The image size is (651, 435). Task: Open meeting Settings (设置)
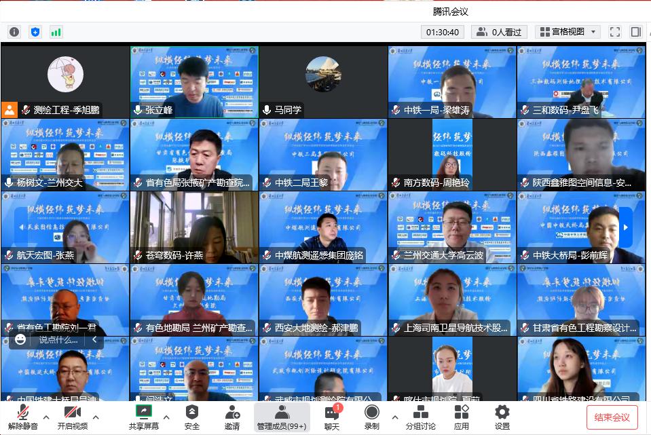click(x=502, y=417)
